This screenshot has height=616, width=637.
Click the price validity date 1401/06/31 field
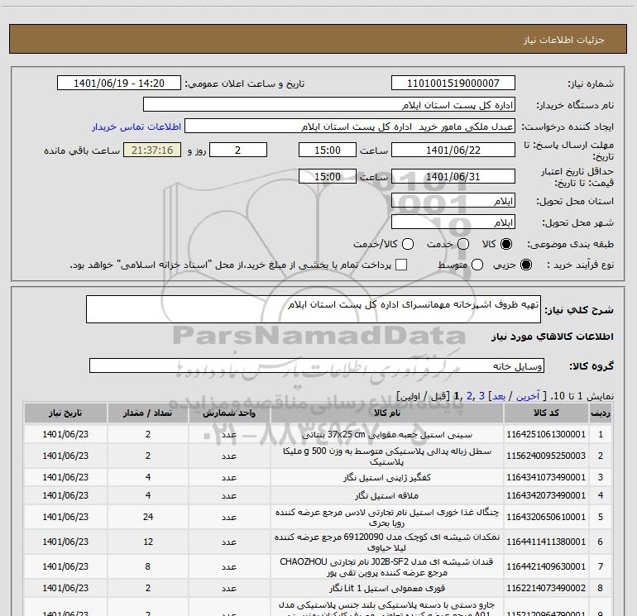(x=453, y=176)
